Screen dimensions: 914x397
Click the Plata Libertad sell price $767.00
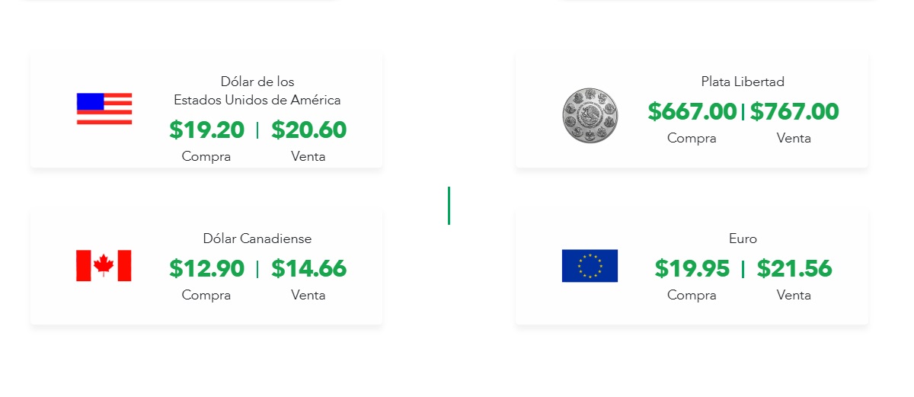click(794, 112)
